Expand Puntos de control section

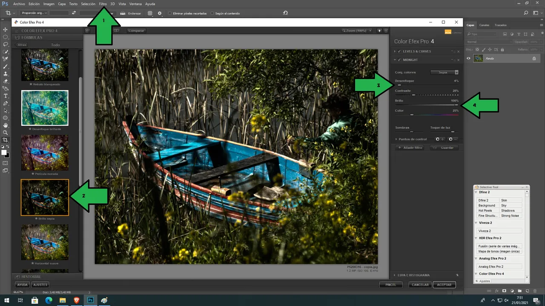[x=396, y=139]
